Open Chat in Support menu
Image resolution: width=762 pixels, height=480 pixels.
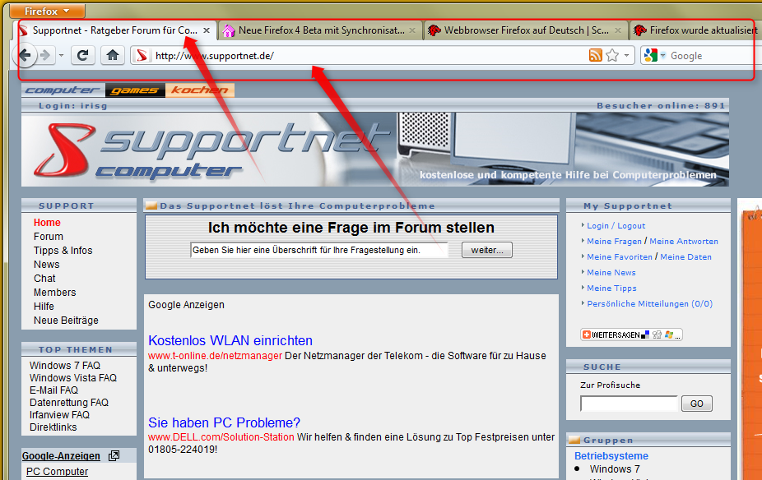[x=44, y=279]
